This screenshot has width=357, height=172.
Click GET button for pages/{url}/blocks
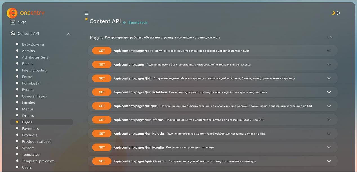102,133
